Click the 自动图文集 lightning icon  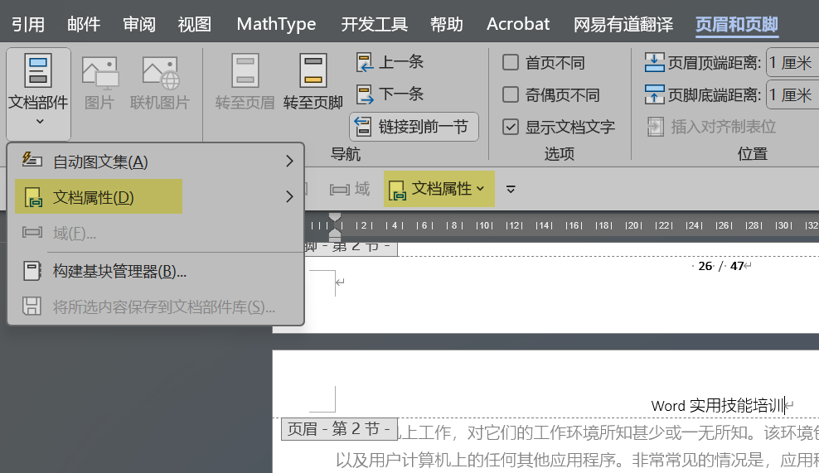[x=31, y=159]
